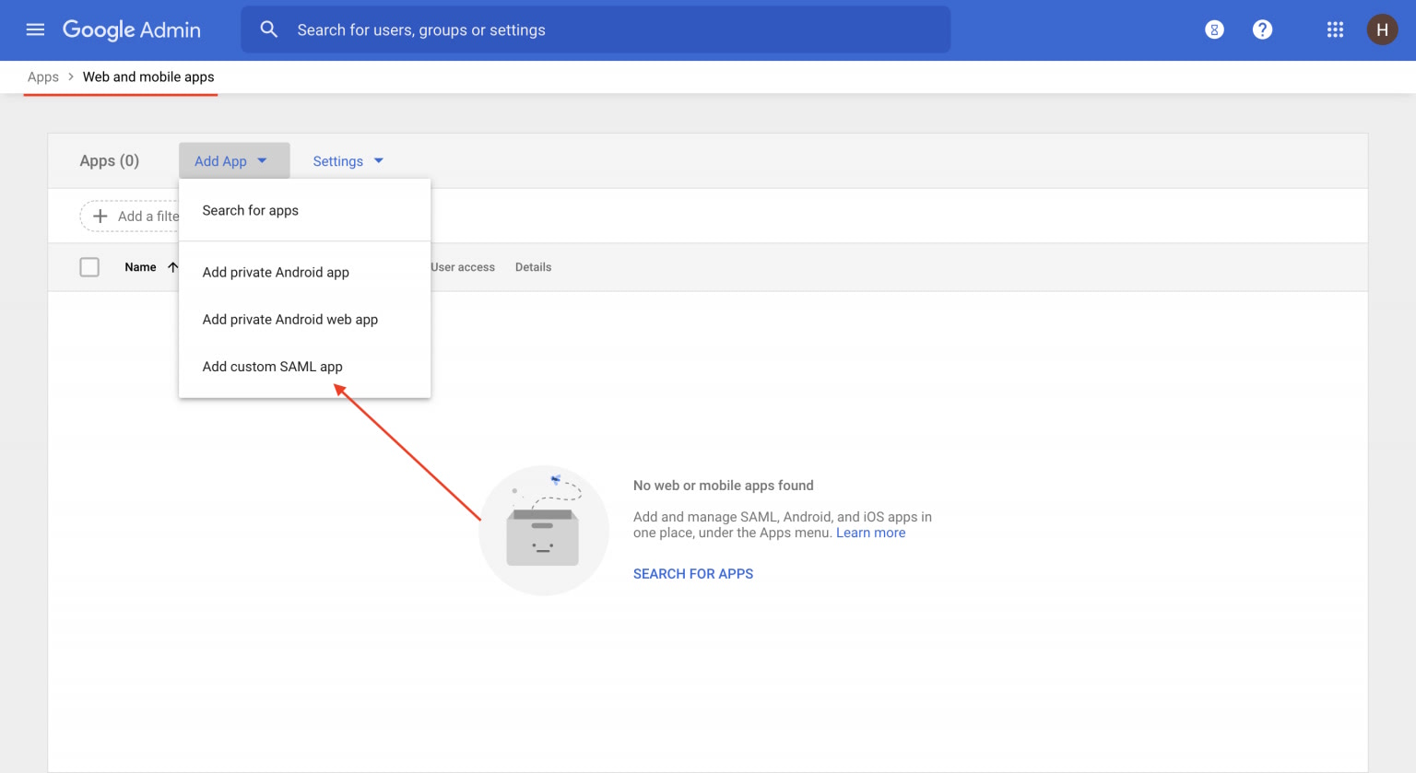Click the SEARCH FOR APPS link
Image resolution: width=1416 pixels, height=773 pixels.
click(692, 574)
